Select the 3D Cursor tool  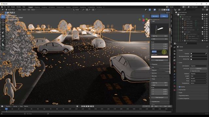3,20
